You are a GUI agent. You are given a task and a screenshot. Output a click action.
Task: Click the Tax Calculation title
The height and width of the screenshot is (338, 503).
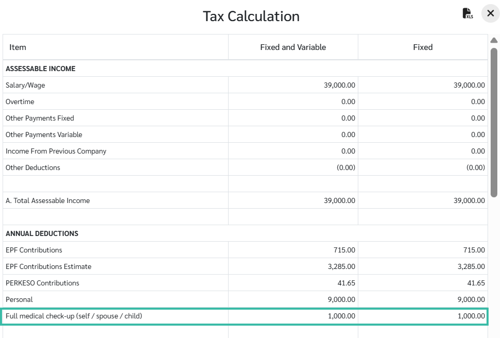(x=251, y=16)
